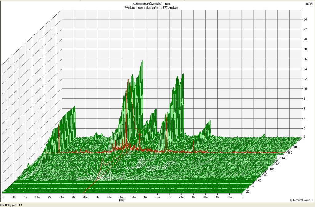Click the 8k frequency axis tick label

[x=193, y=197]
